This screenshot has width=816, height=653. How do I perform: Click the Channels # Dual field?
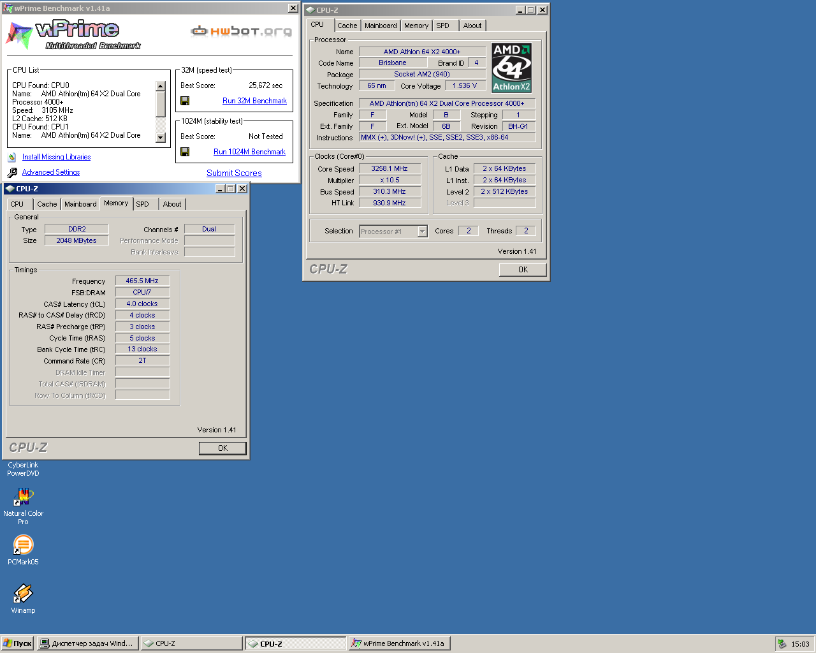[x=209, y=230]
